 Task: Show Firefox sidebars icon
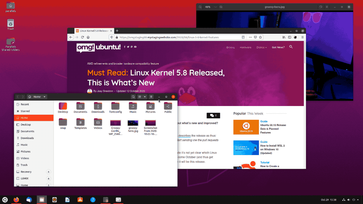290,37
